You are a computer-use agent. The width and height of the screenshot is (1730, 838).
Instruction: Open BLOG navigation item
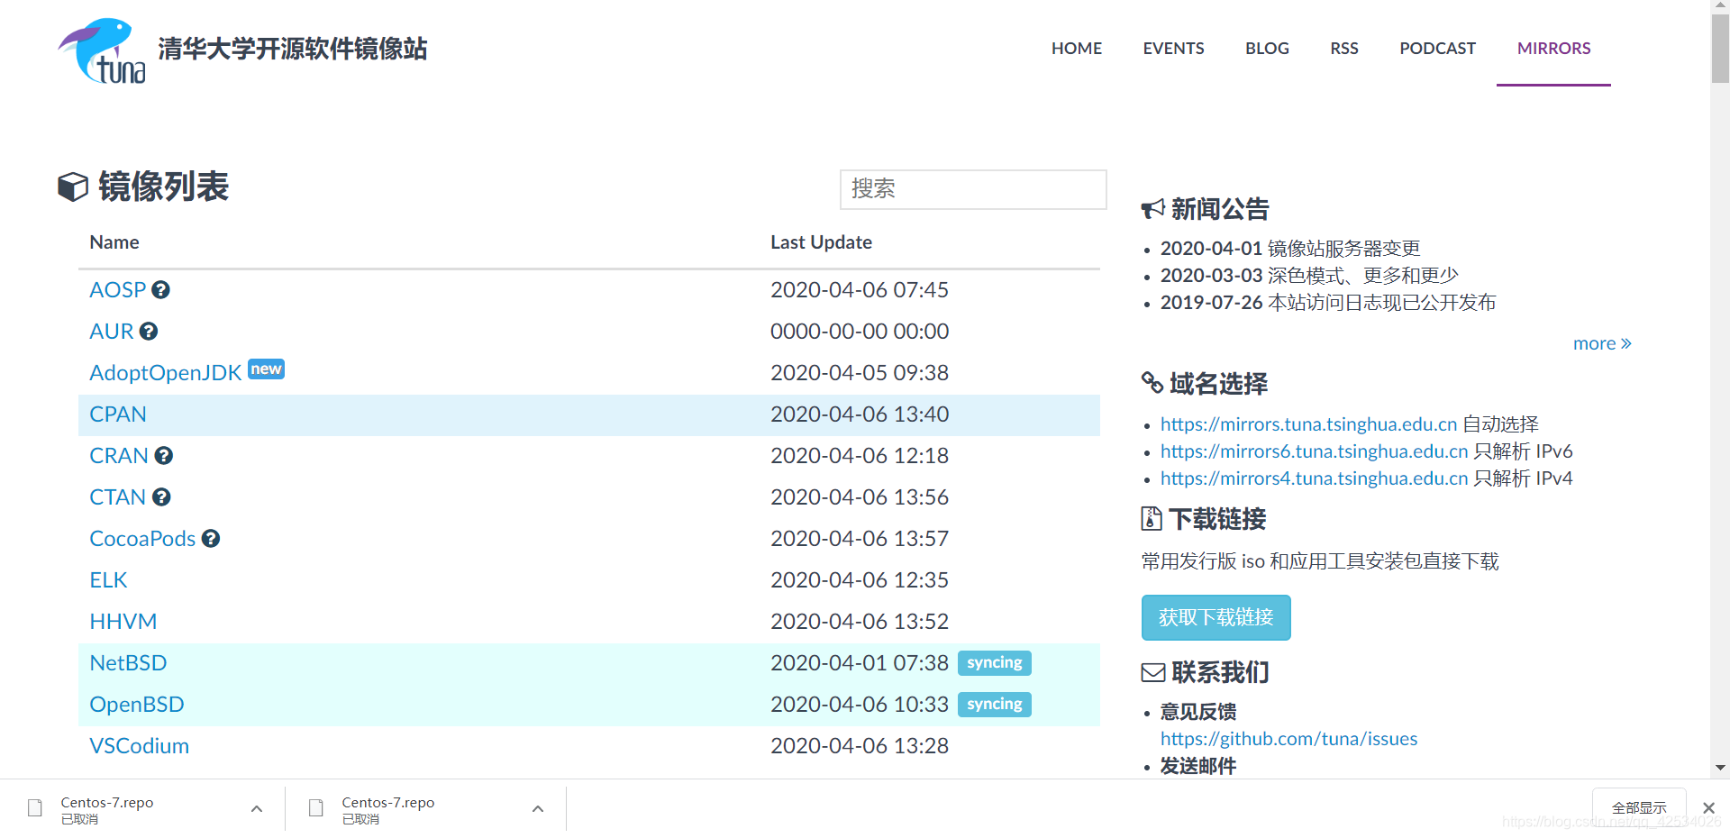pyautogui.click(x=1267, y=49)
